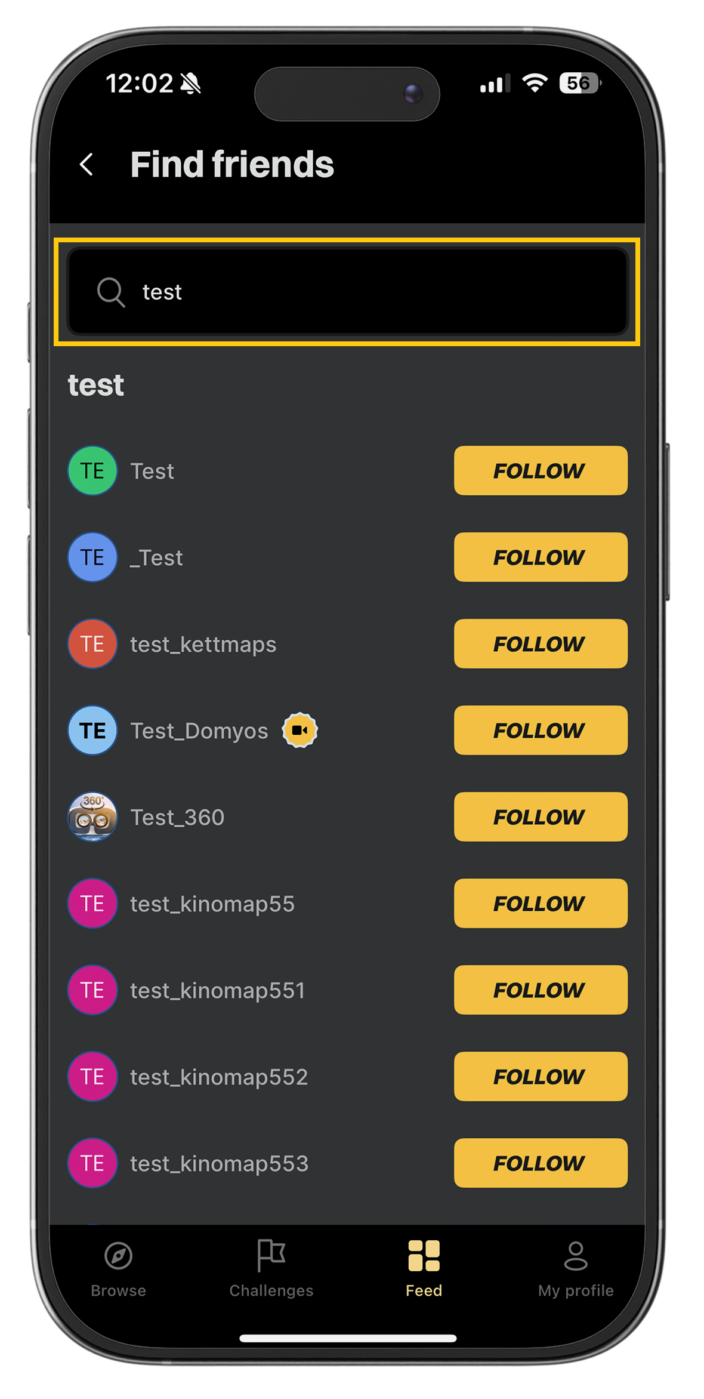Tap the blue TE avatar for _Test

pos(92,557)
